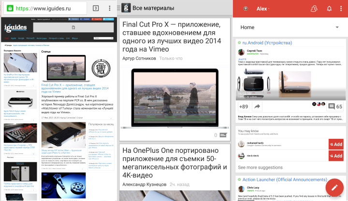Open the CAT Active Urban case review thumbnail
The height and width of the screenshot is (201, 348).
point(63,135)
